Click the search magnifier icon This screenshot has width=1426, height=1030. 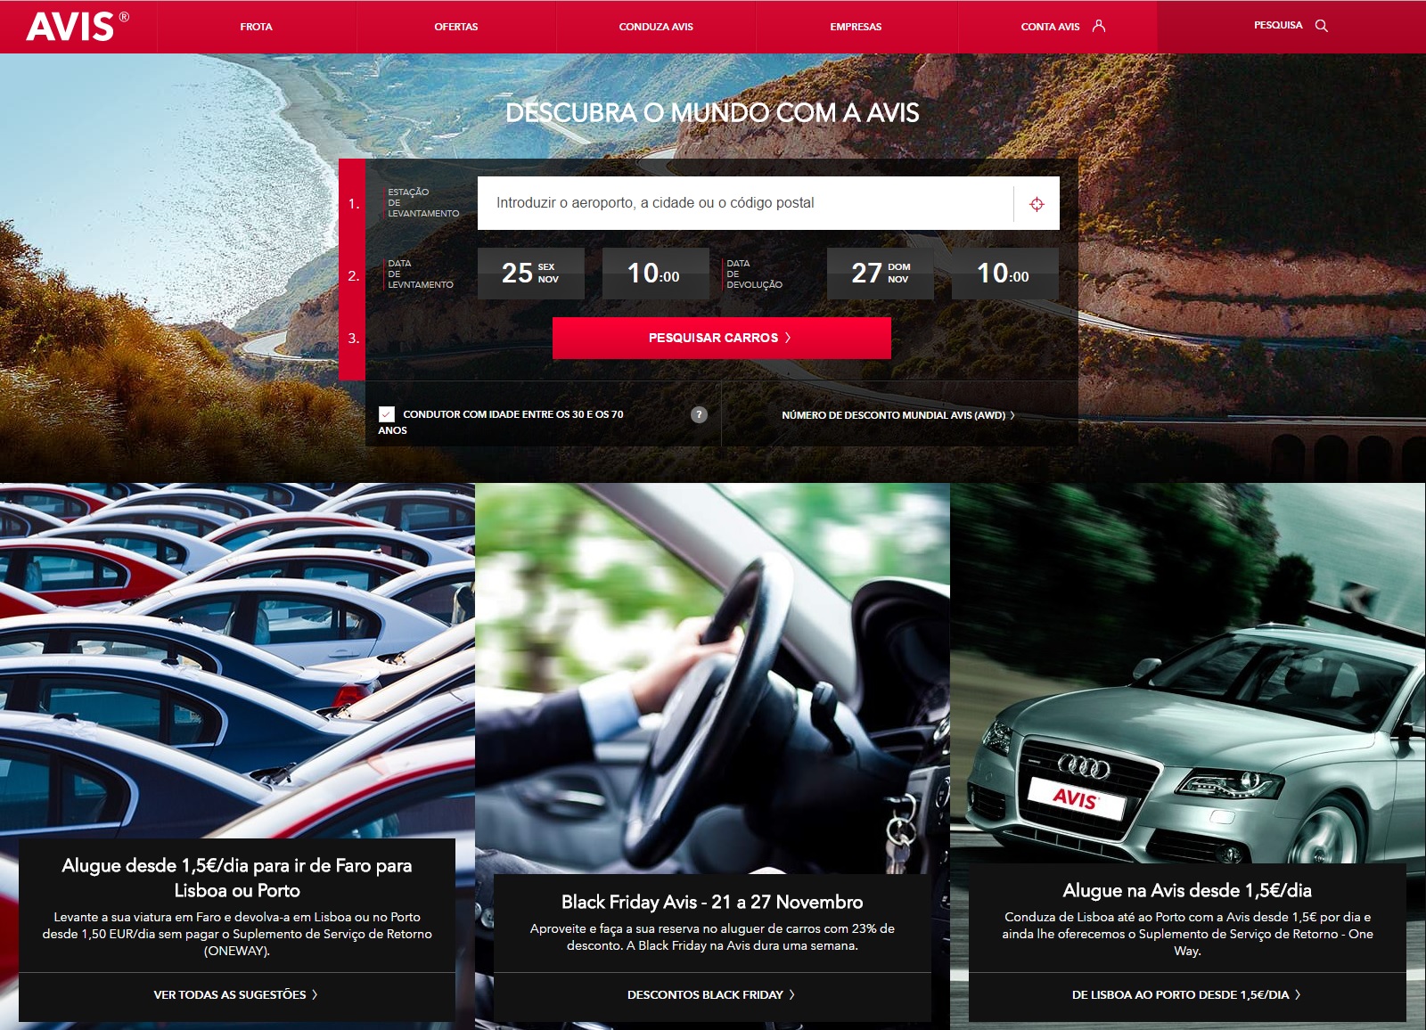1321,26
